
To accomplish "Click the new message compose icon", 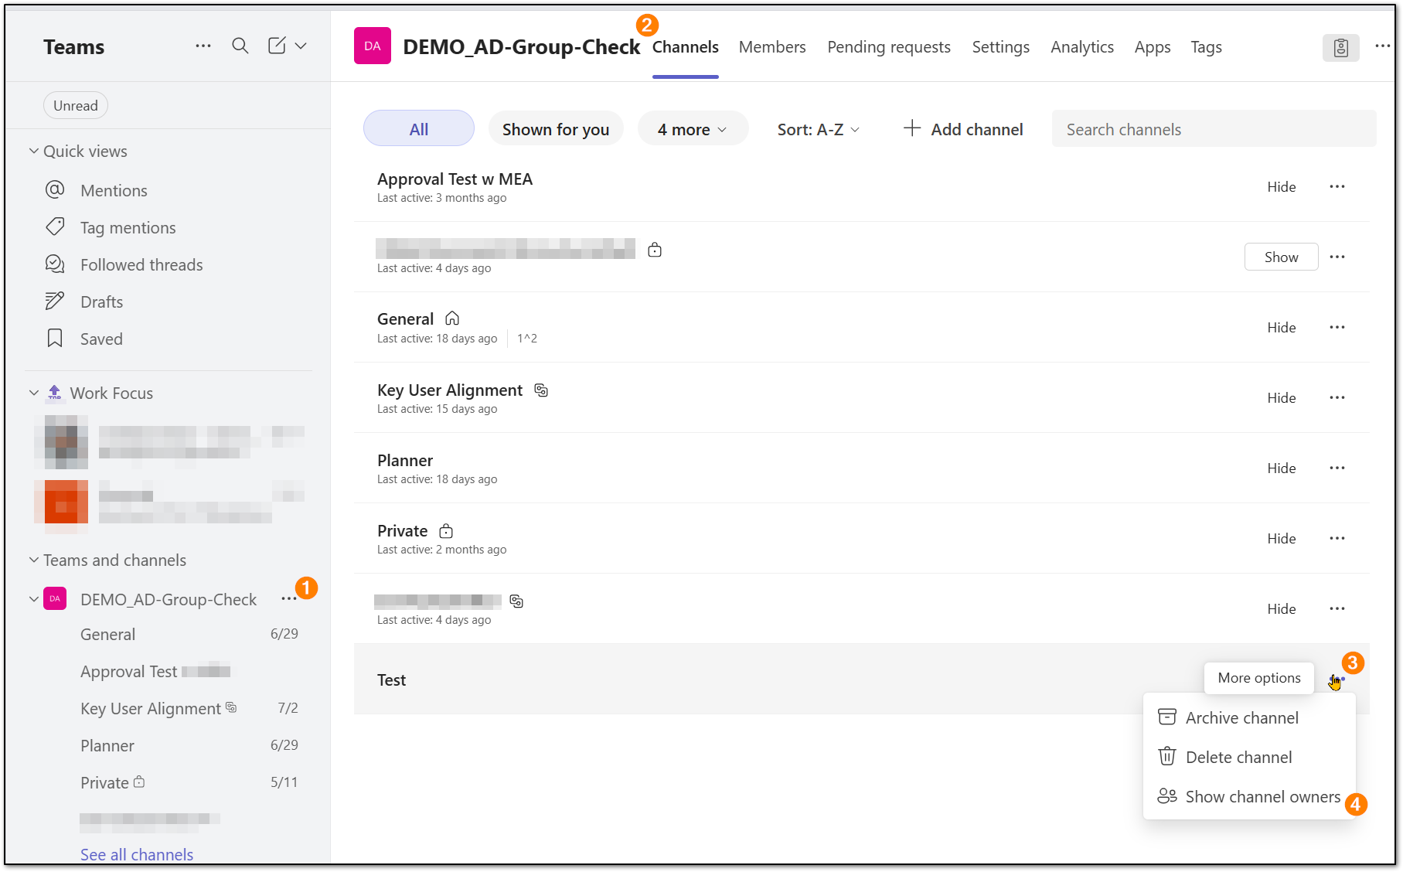I will click(x=277, y=46).
